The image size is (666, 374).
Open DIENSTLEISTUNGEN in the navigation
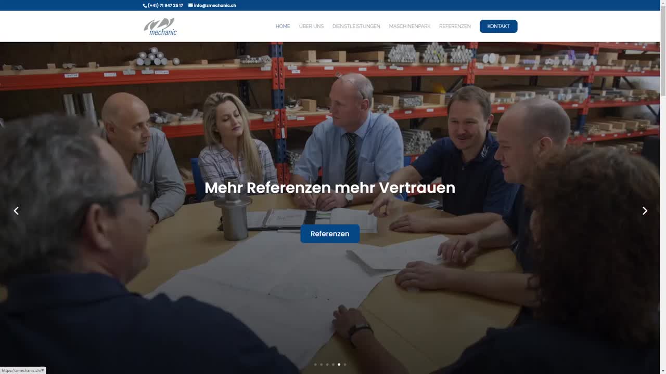[x=356, y=26]
